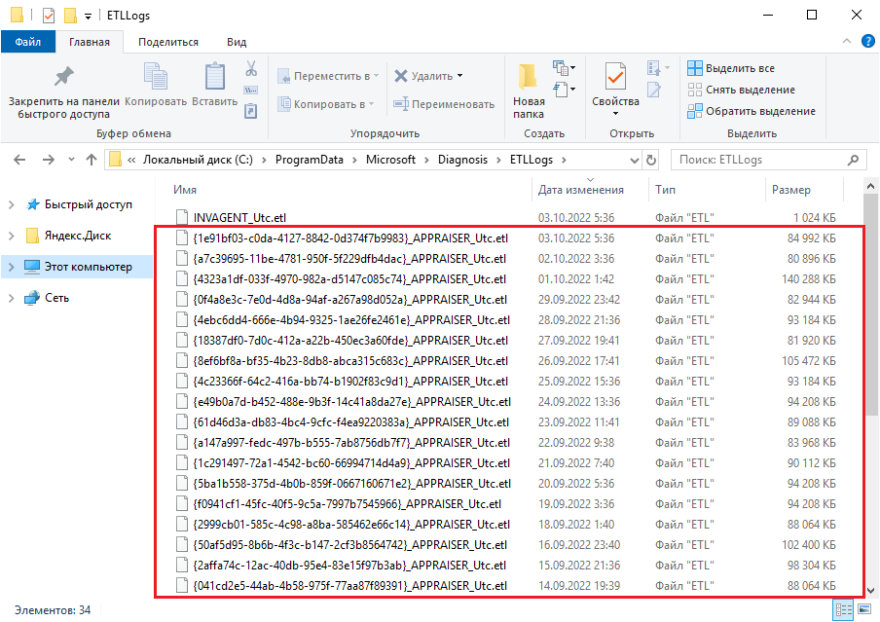Viewport: 880px width, 622px height.
Task: Sort by Размер column header
Action: coord(790,190)
